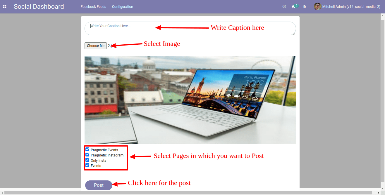The image size is (385, 195).
Task: Click into the caption text area
Action: pyautogui.click(x=190, y=29)
